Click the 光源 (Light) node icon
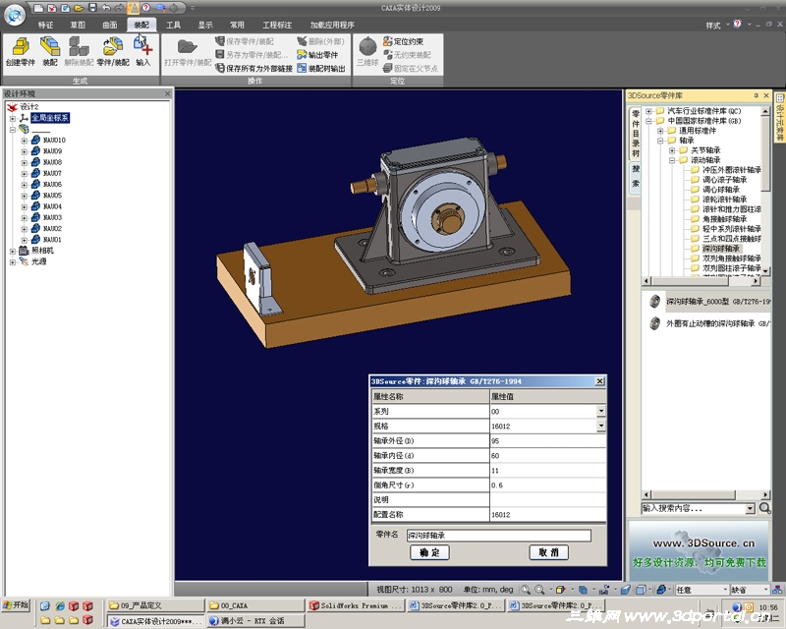The width and height of the screenshot is (786, 629). [24, 260]
